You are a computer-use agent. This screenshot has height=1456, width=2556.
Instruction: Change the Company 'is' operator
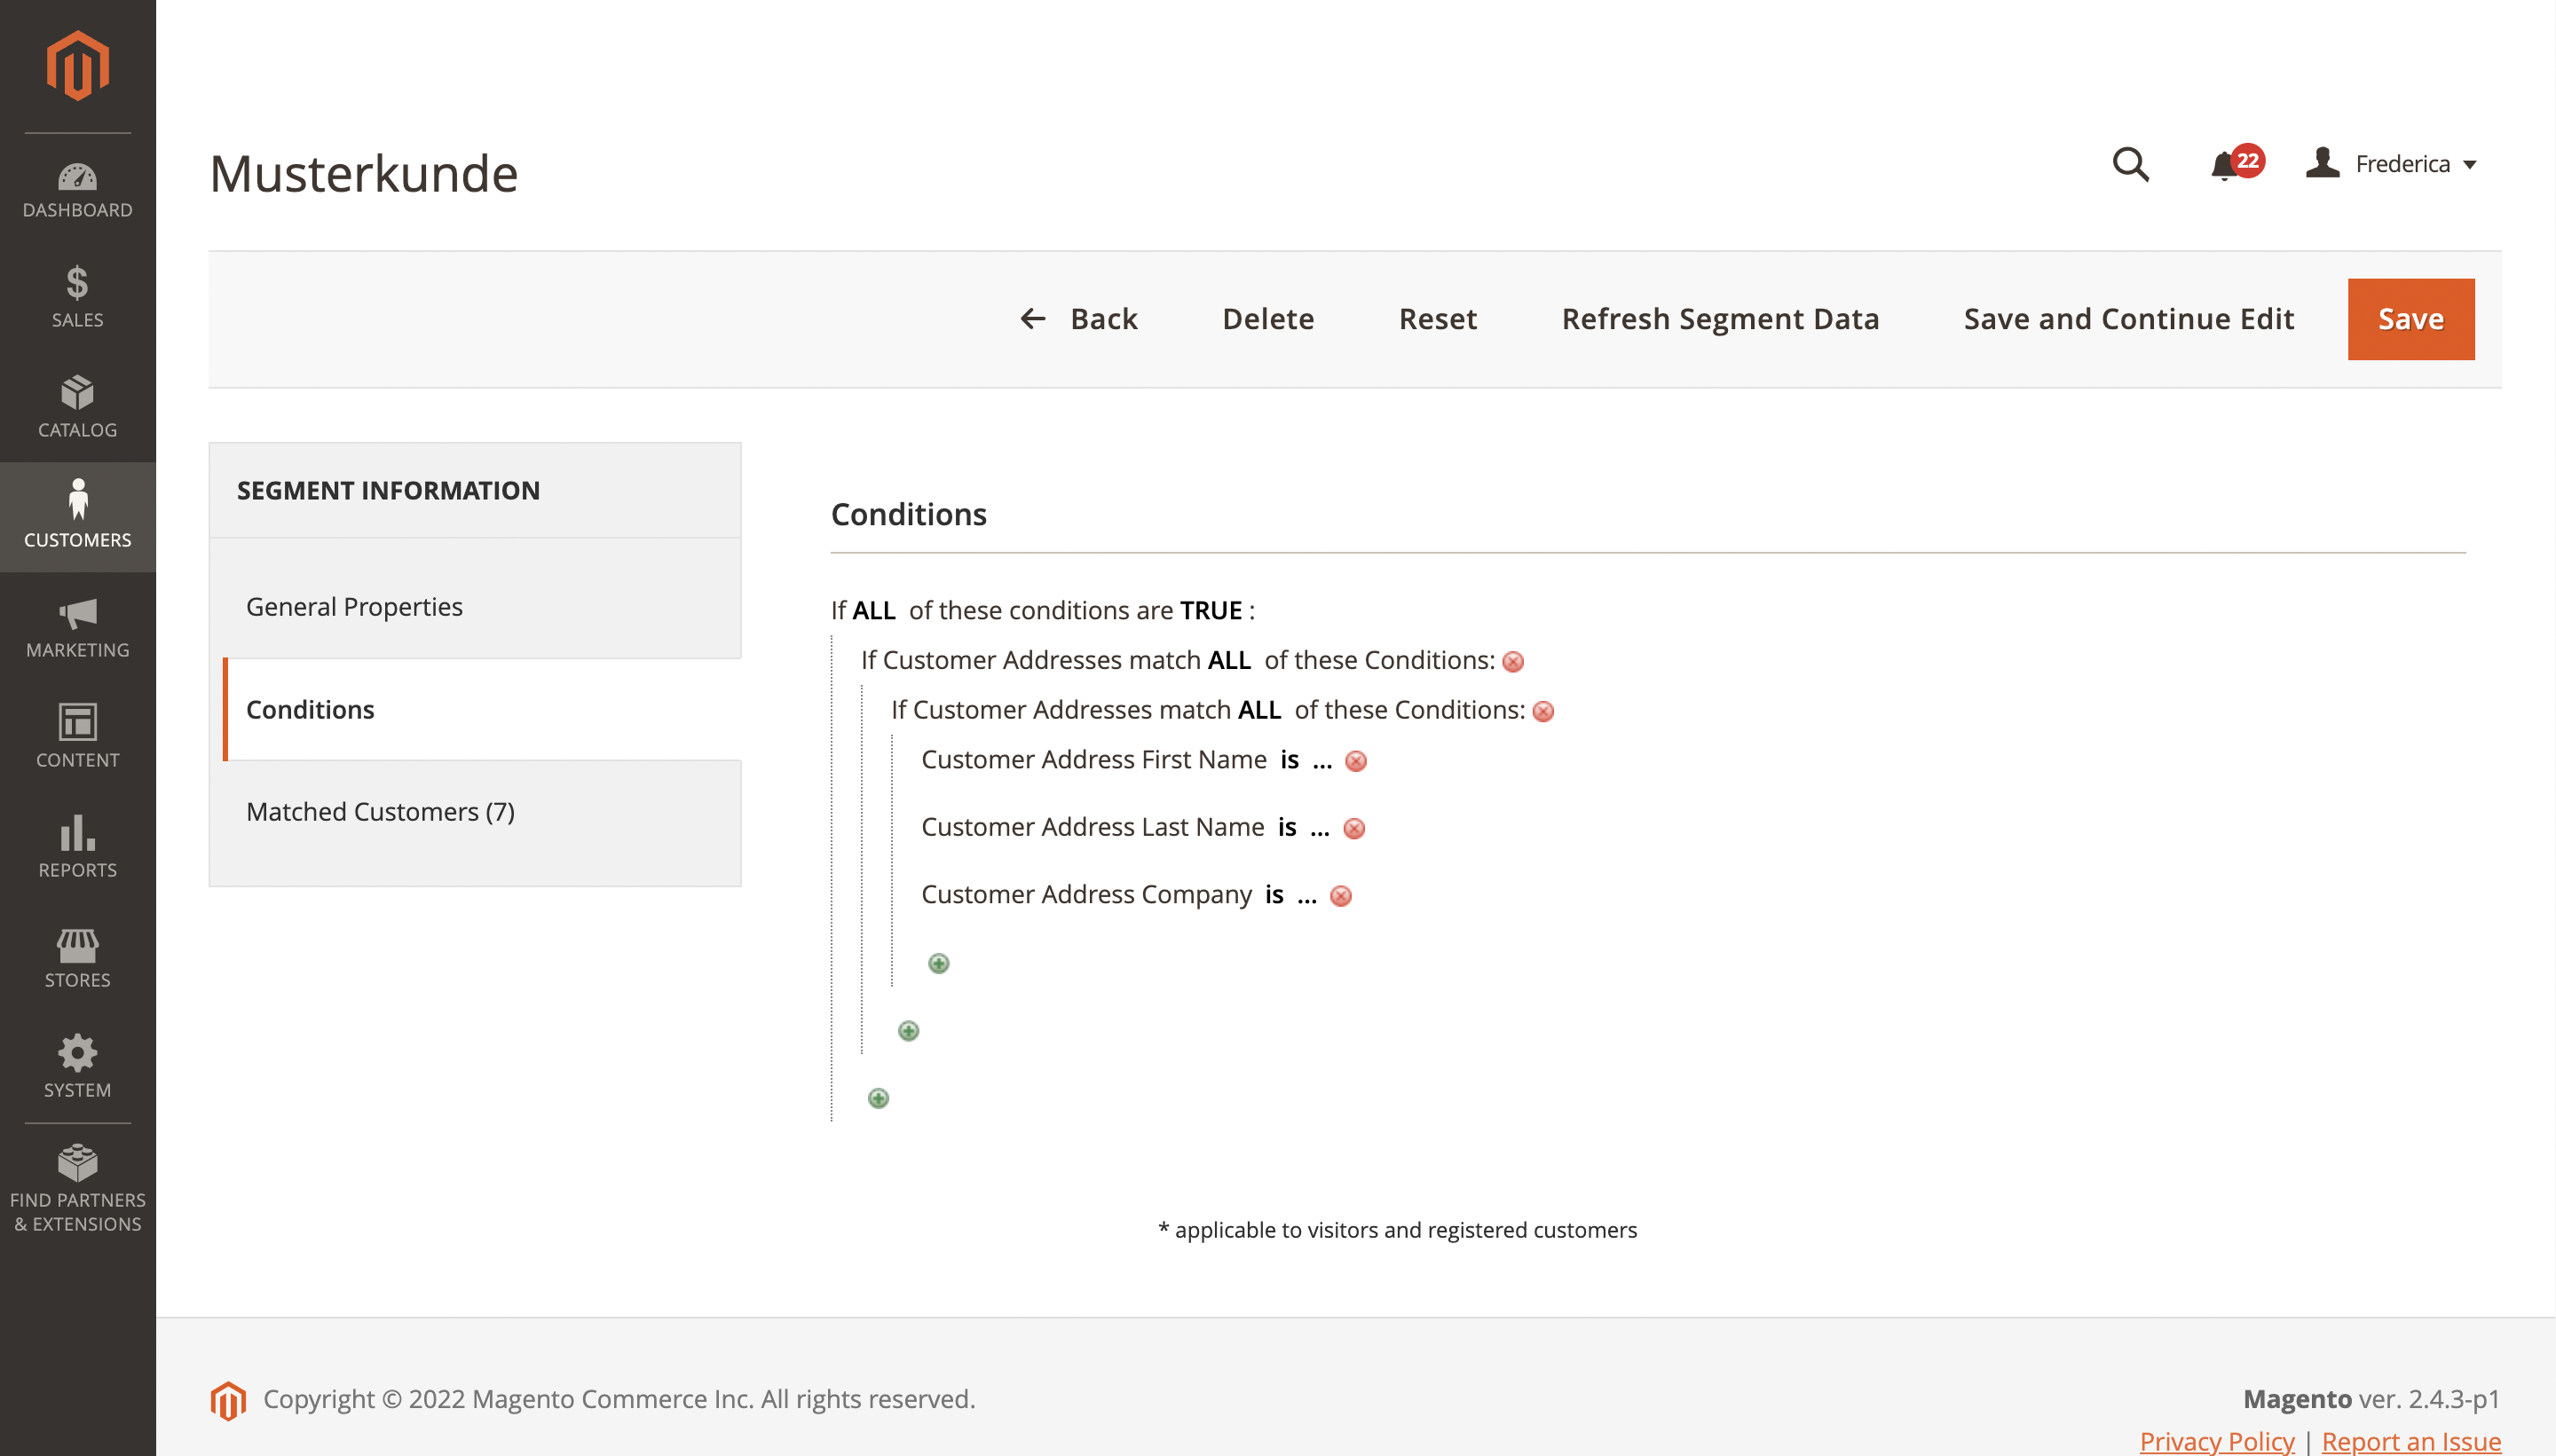tap(1274, 894)
